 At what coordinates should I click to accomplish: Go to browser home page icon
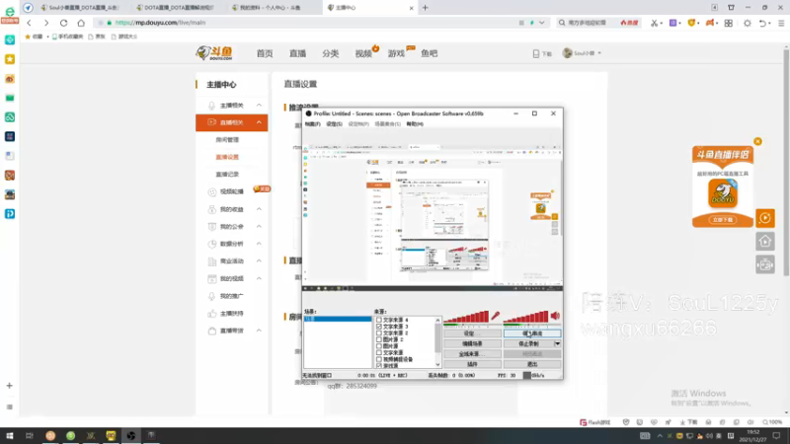point(81,23)
